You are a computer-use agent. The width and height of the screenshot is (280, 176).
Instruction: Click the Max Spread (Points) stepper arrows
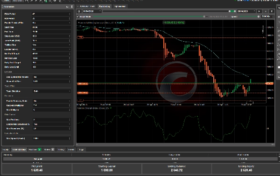(x=70, y=139)
